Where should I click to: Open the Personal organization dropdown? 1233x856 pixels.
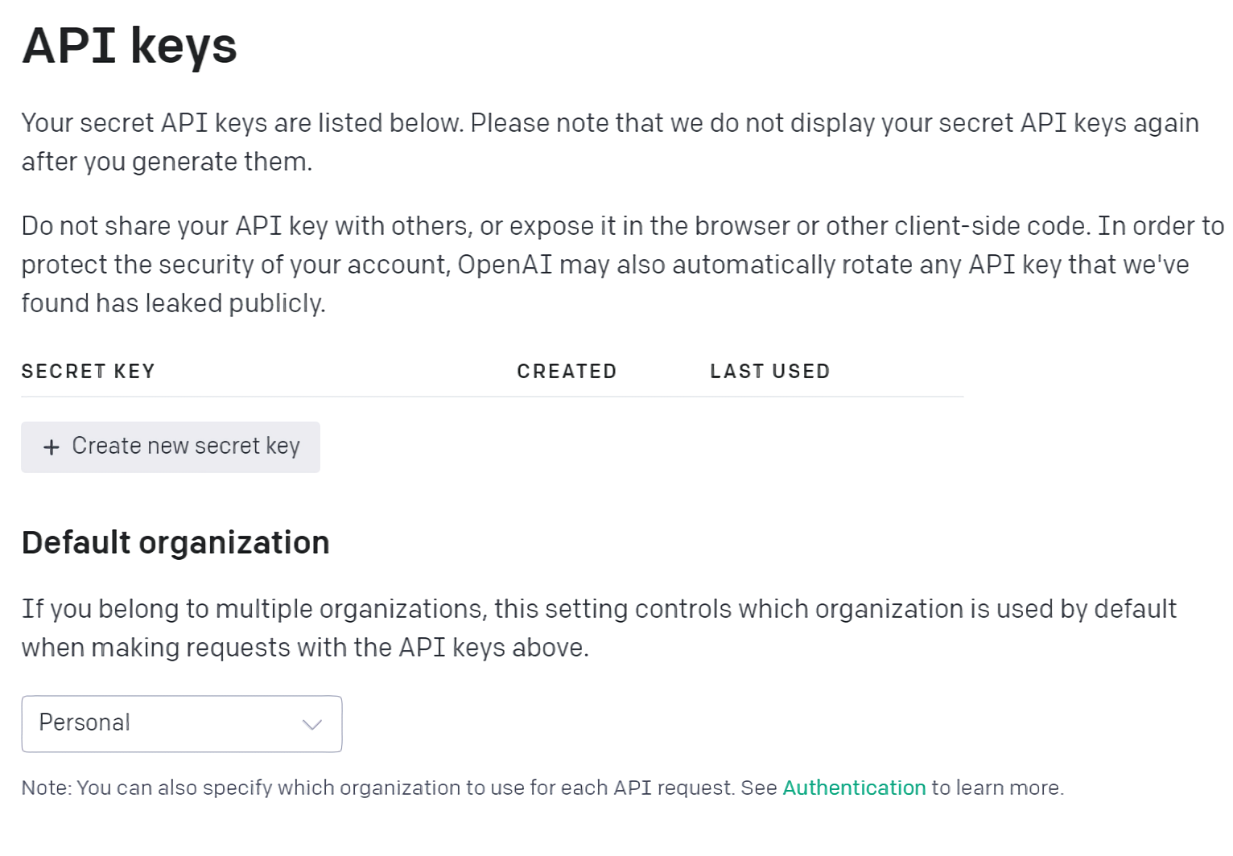click(x=181, y=723)
